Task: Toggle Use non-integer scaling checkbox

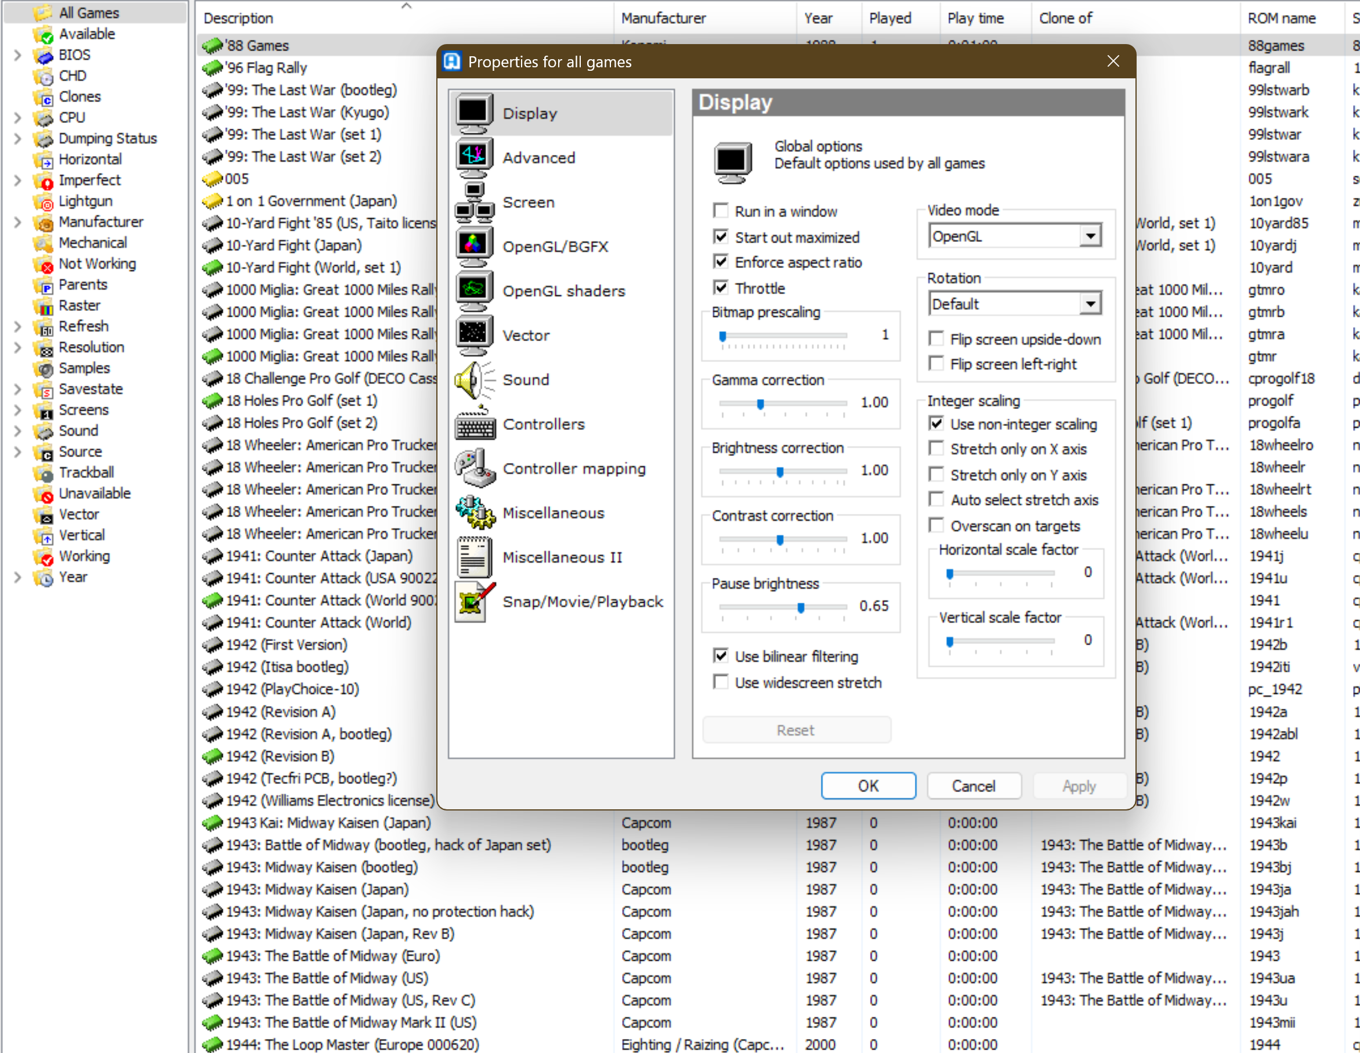Action: click(936, 424)
